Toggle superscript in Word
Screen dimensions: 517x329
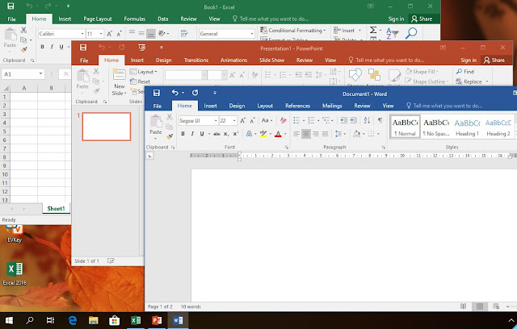click(x=235, y=134)
